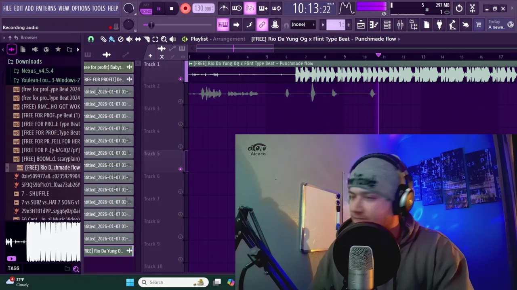The width and height of the screenshot is (517, 290).
Task: Select the Slice tool in Playlist toolbar
Action: pyautogui.click(x=147, y=39)
